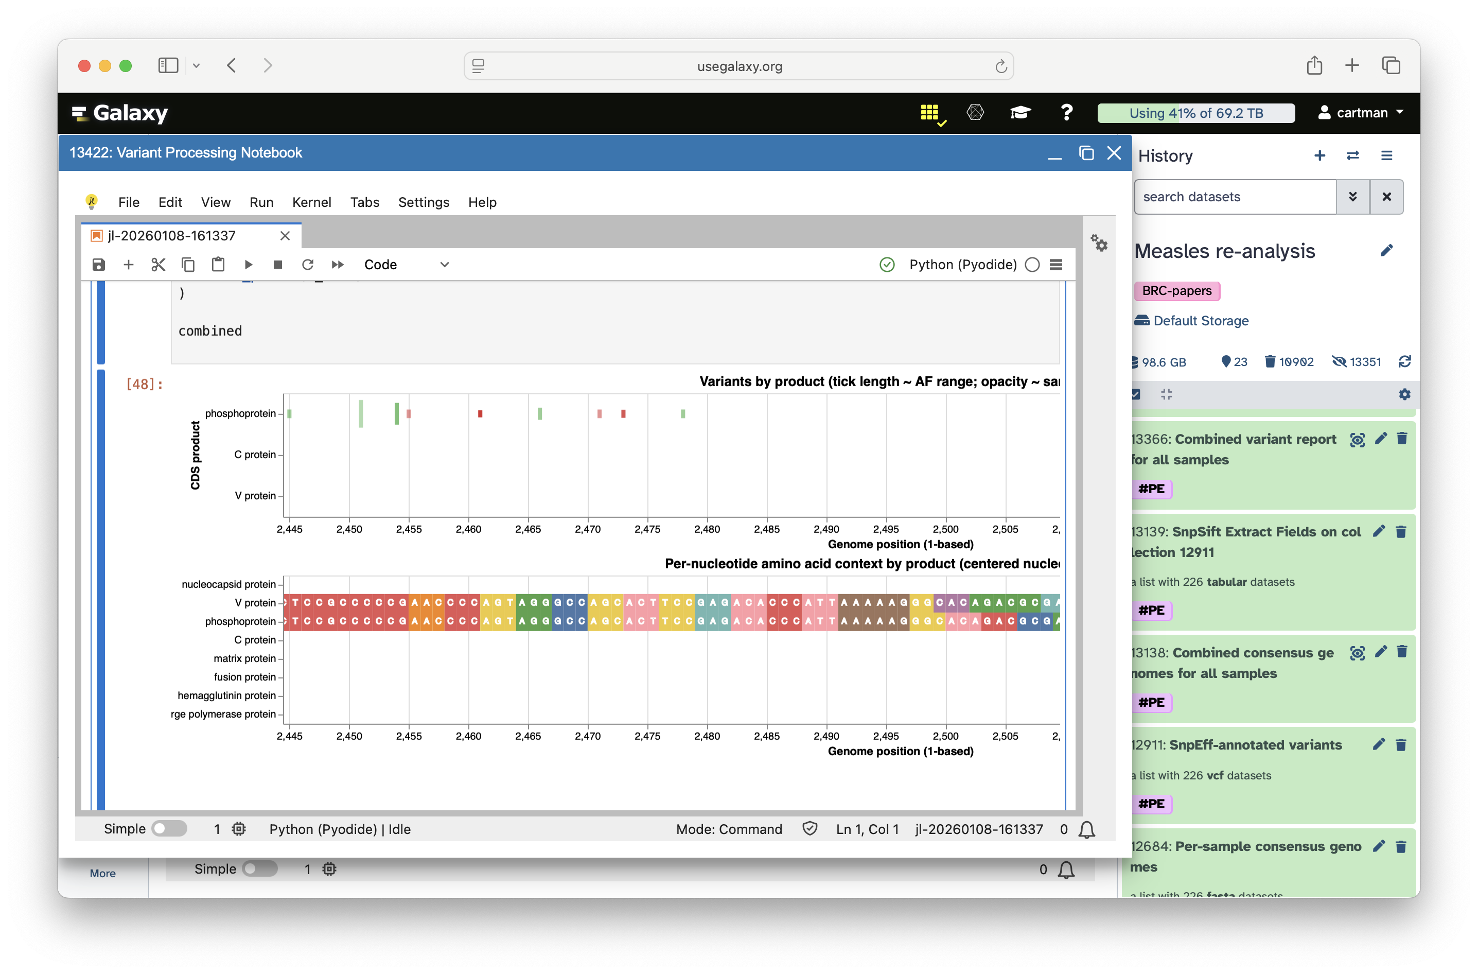Open property inspector gears icon

1099,243
